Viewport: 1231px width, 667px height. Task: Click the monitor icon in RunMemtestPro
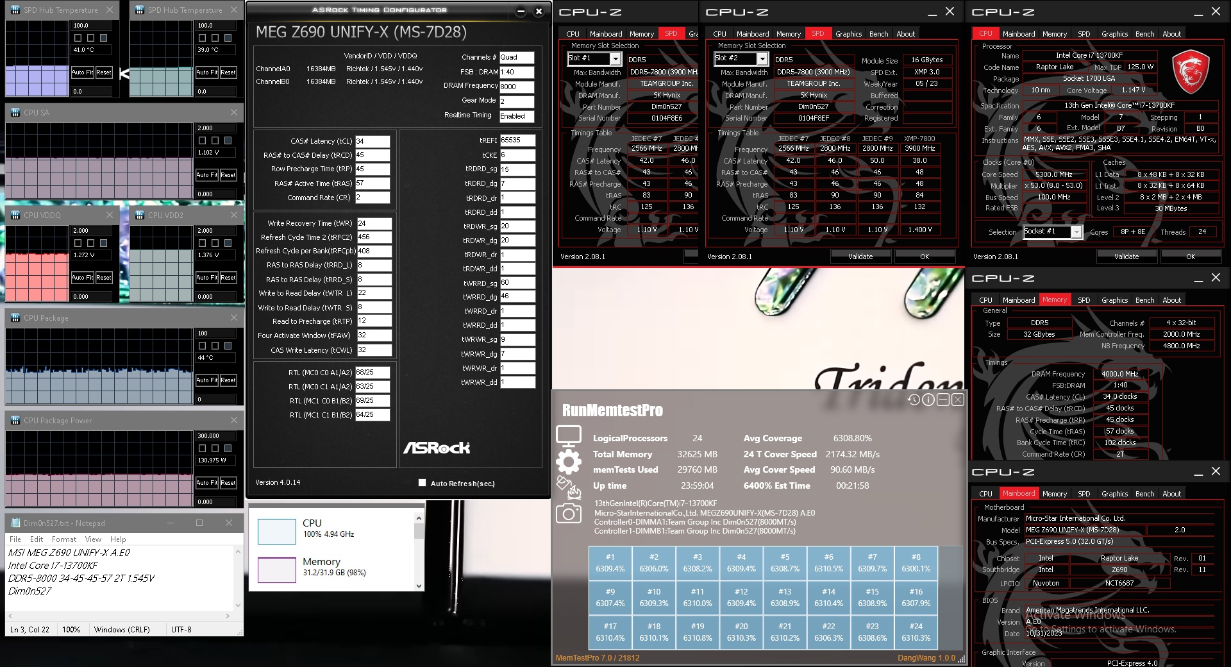tap(569, 437)
